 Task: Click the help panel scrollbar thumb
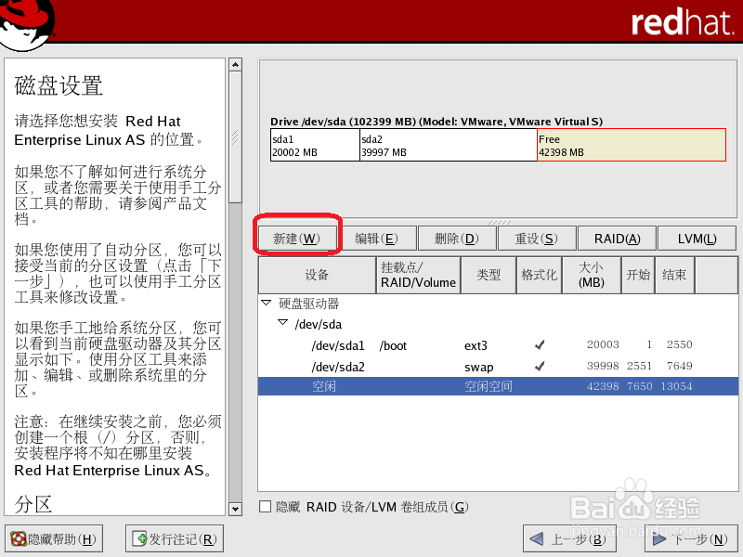(x=236, y=137)
